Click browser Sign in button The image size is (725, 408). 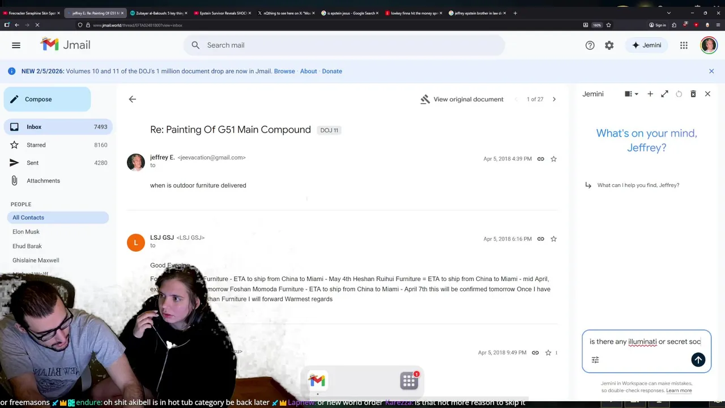point(657,25)
